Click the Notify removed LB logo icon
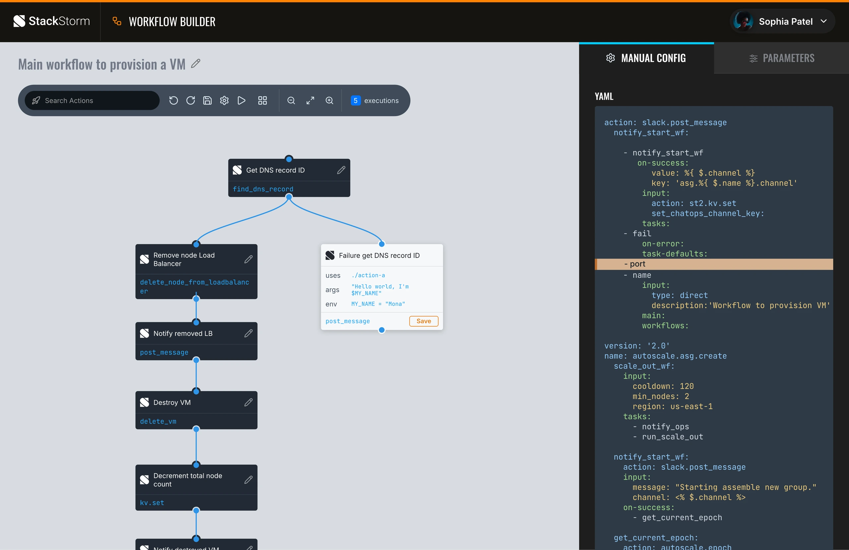This screenshot has width=849, height=550. coord(145,333)
